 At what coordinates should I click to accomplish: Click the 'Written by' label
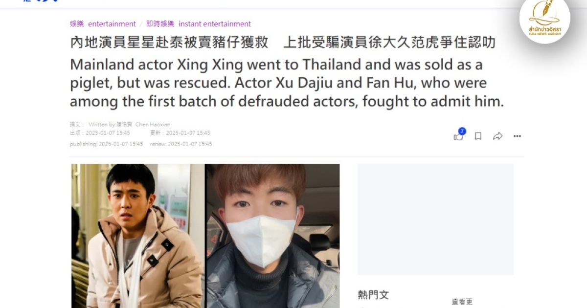[102, 124]
